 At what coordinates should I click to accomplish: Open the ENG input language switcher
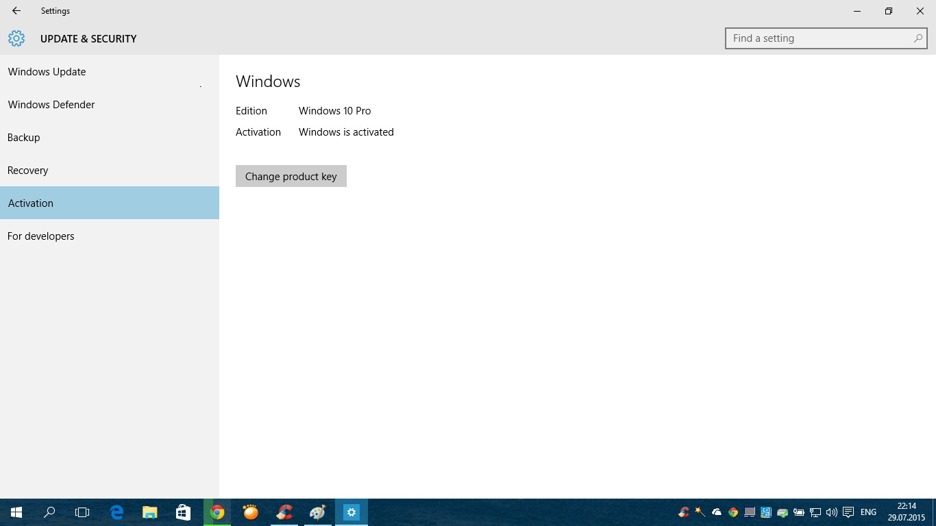pos(868,512)
